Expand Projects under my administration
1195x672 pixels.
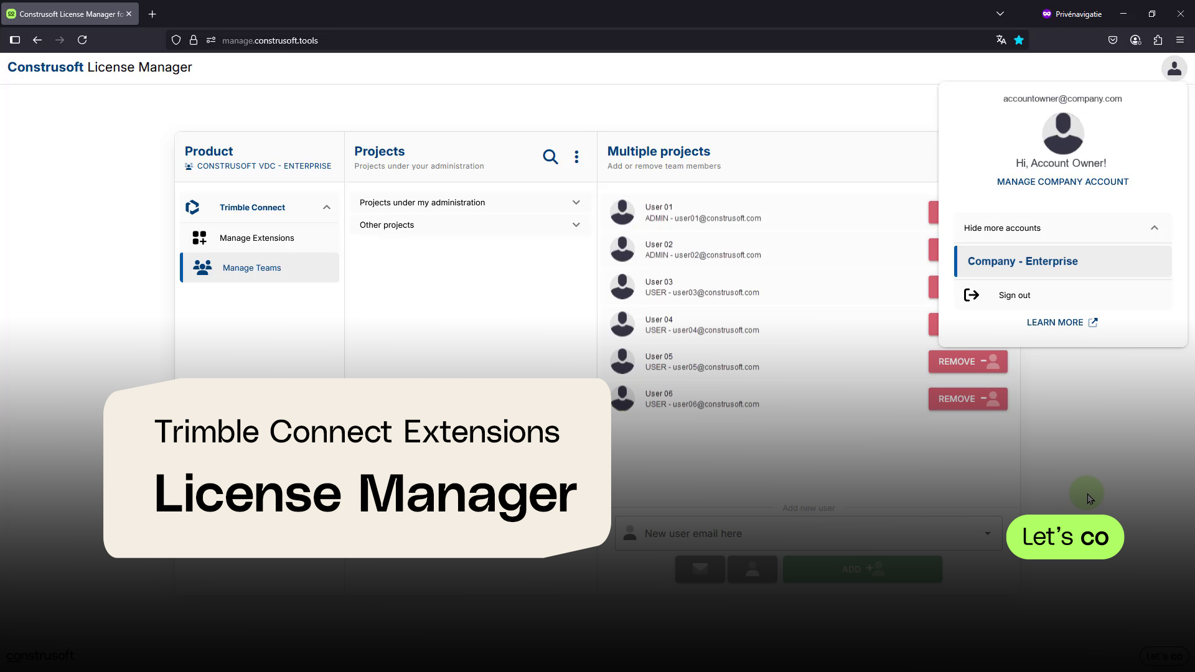(469, 202)
